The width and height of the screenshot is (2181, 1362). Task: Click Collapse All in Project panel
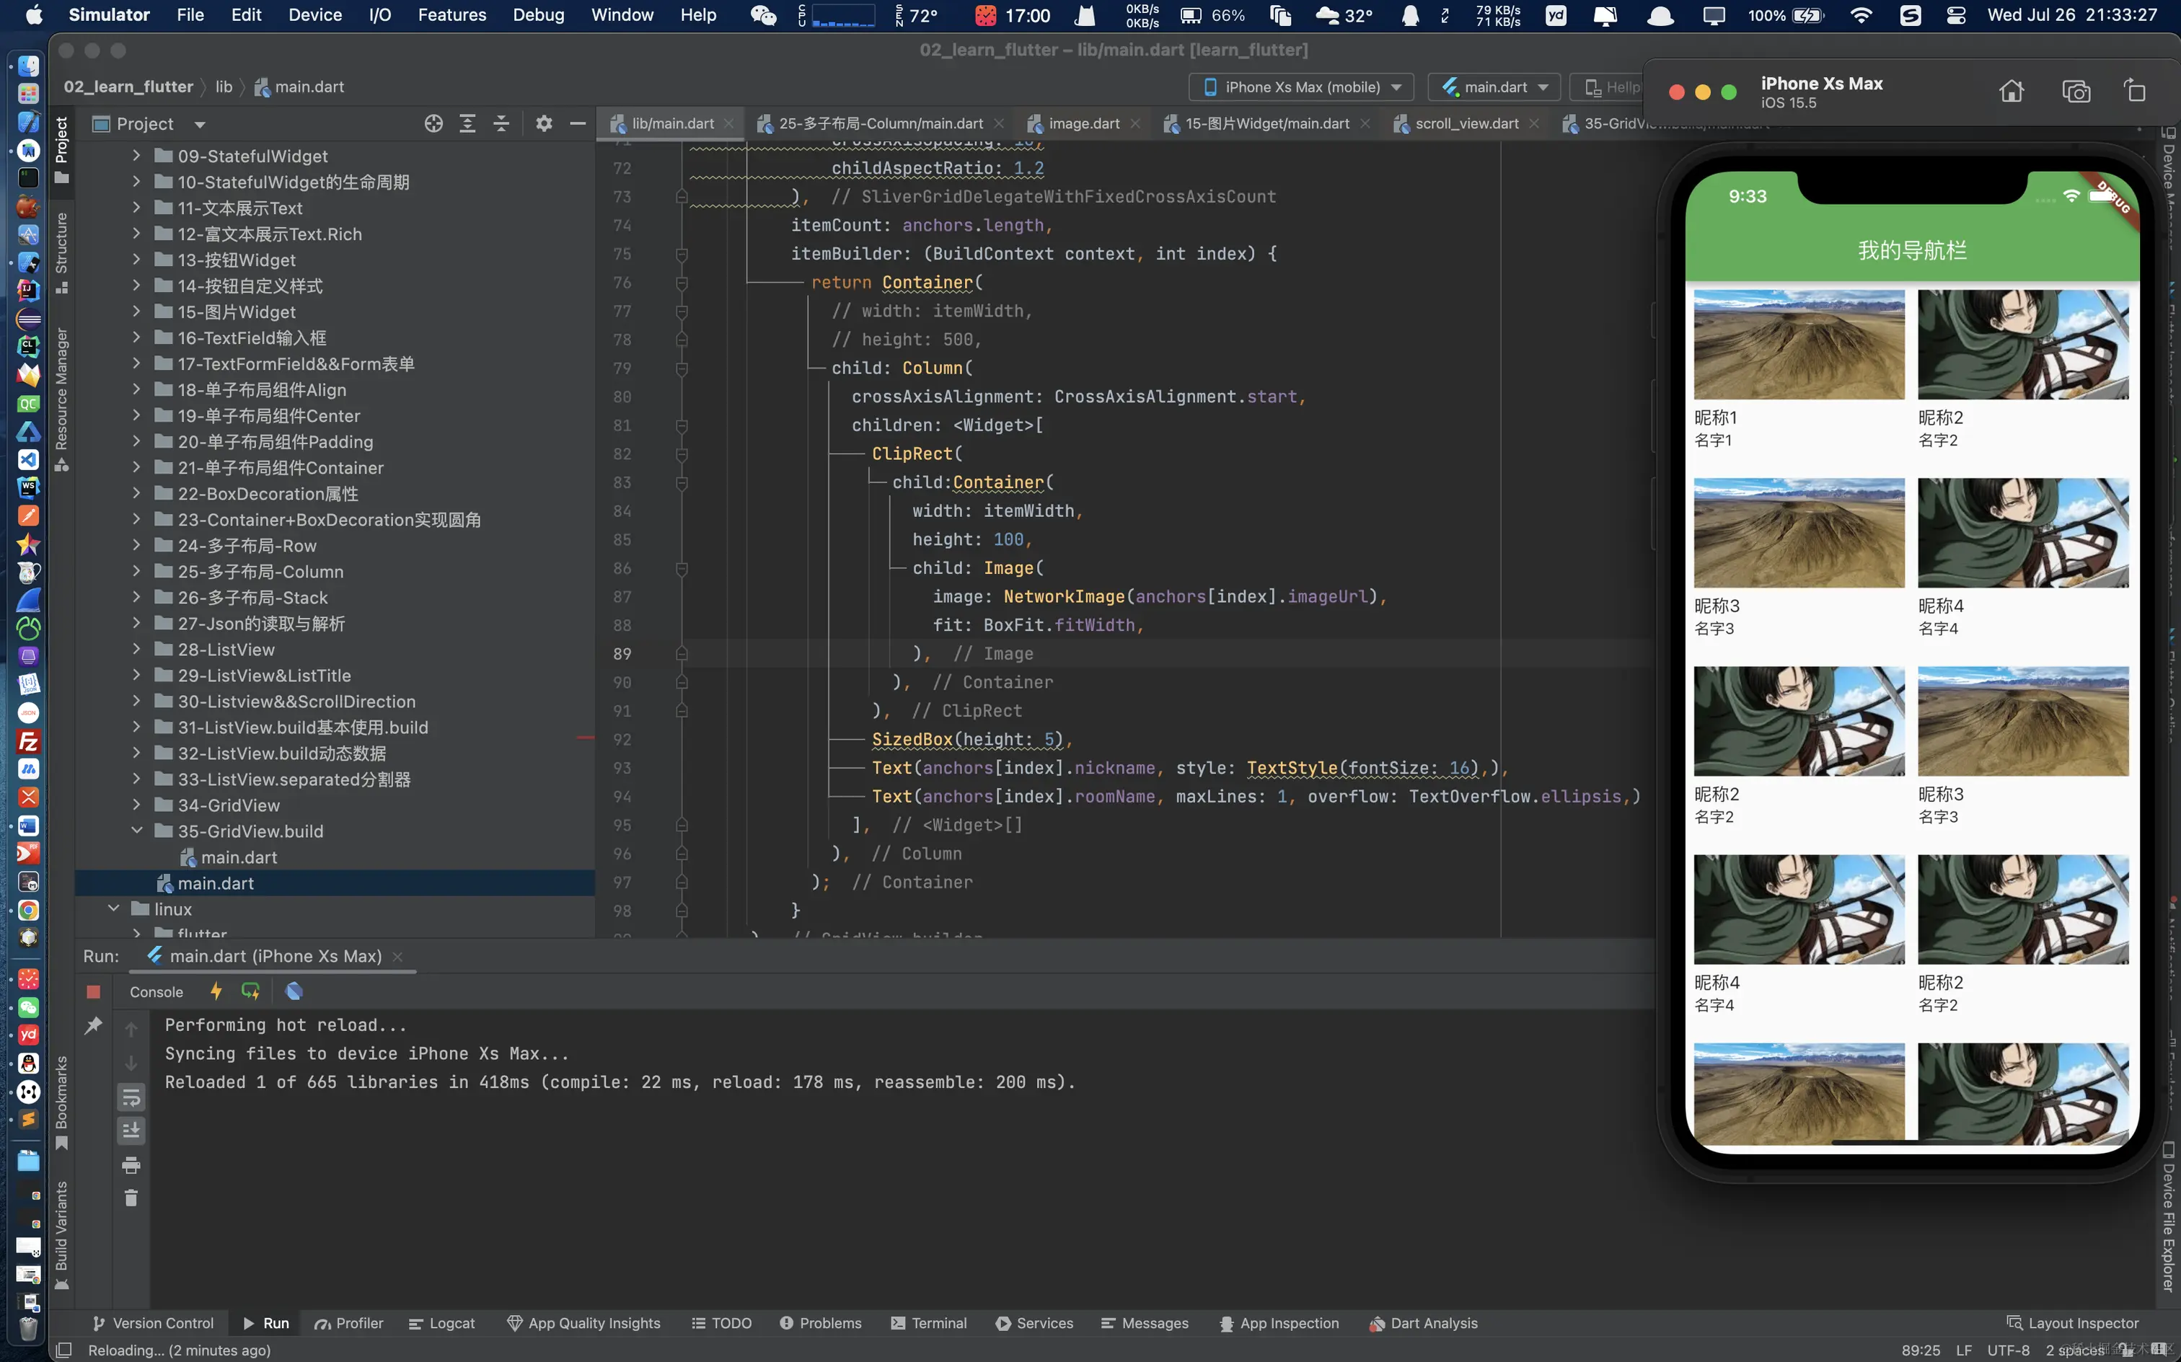point(502,123)
